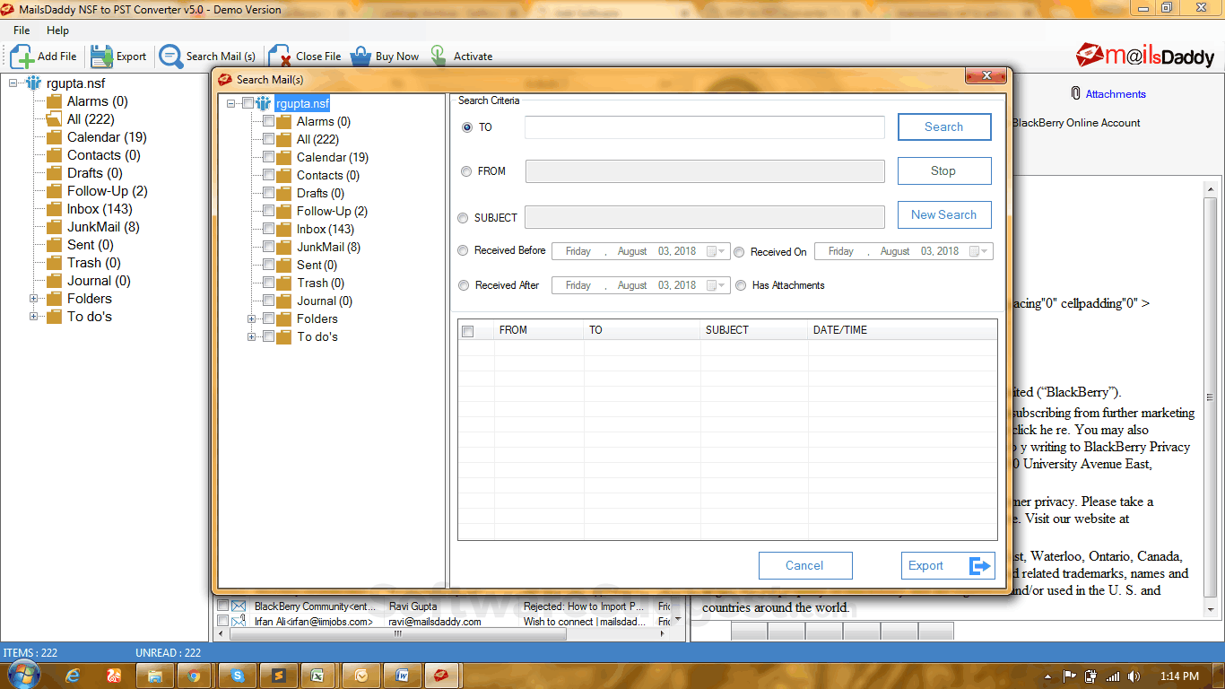Select Follow-Up (2) in dialog tree
Viewport: 1225px width, 689px height.
[332, 211]
